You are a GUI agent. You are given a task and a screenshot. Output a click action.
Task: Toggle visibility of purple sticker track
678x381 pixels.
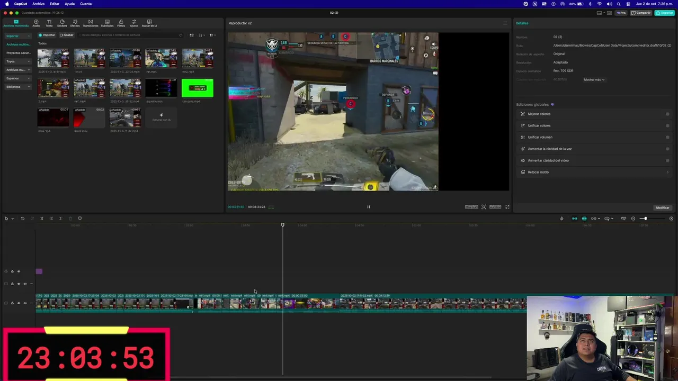coord(19,271)
